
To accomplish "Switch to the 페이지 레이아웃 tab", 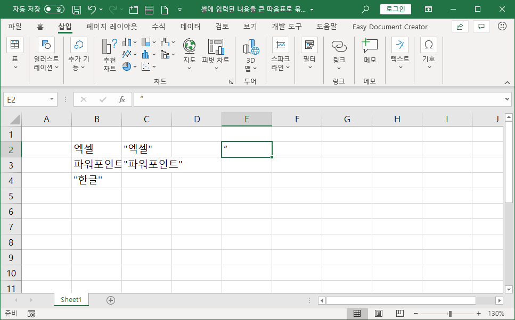I will point(112,27).
